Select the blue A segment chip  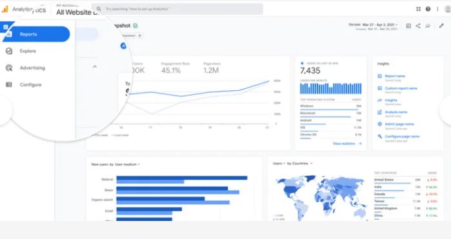click(x=123, y=46)
